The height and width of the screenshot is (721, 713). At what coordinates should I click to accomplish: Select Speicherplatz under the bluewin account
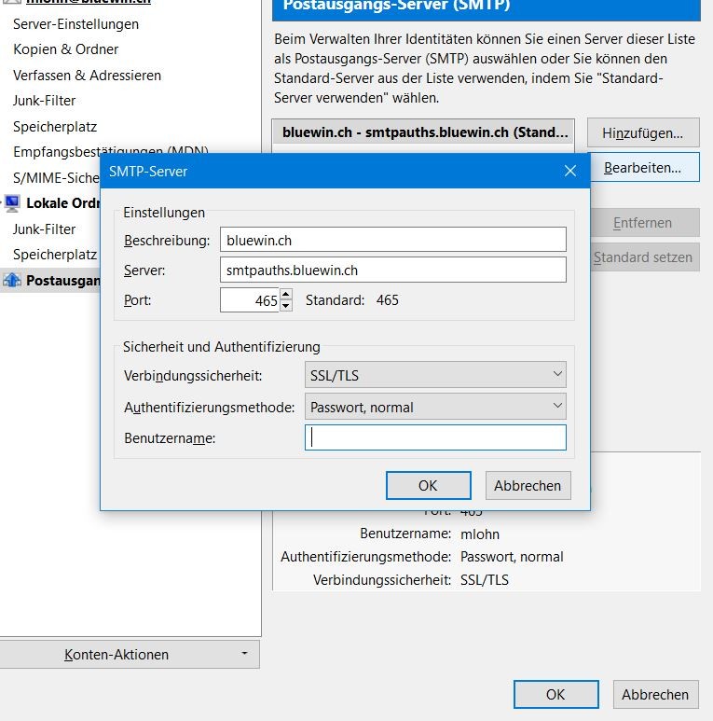click(x=55, y=127)
